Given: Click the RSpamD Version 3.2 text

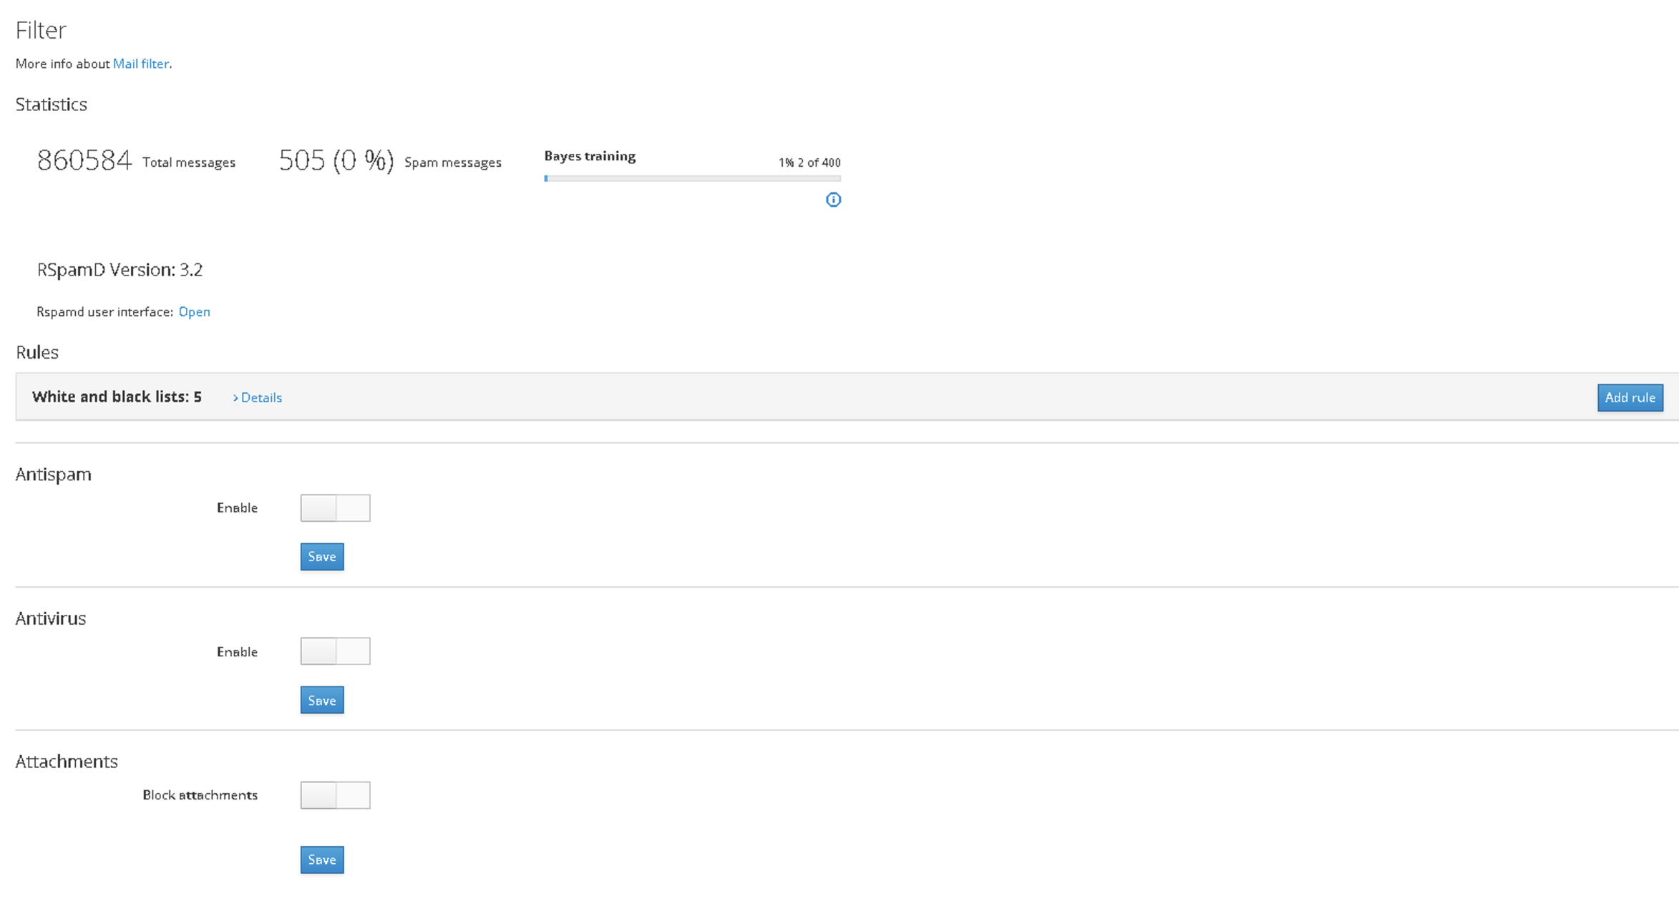Looking at the screenshot, I should (120, 270).
